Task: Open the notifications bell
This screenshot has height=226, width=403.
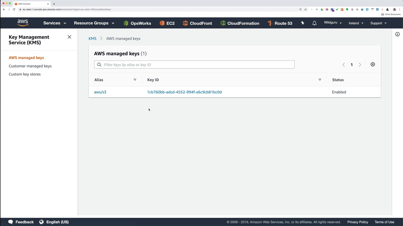Action: 314,23
